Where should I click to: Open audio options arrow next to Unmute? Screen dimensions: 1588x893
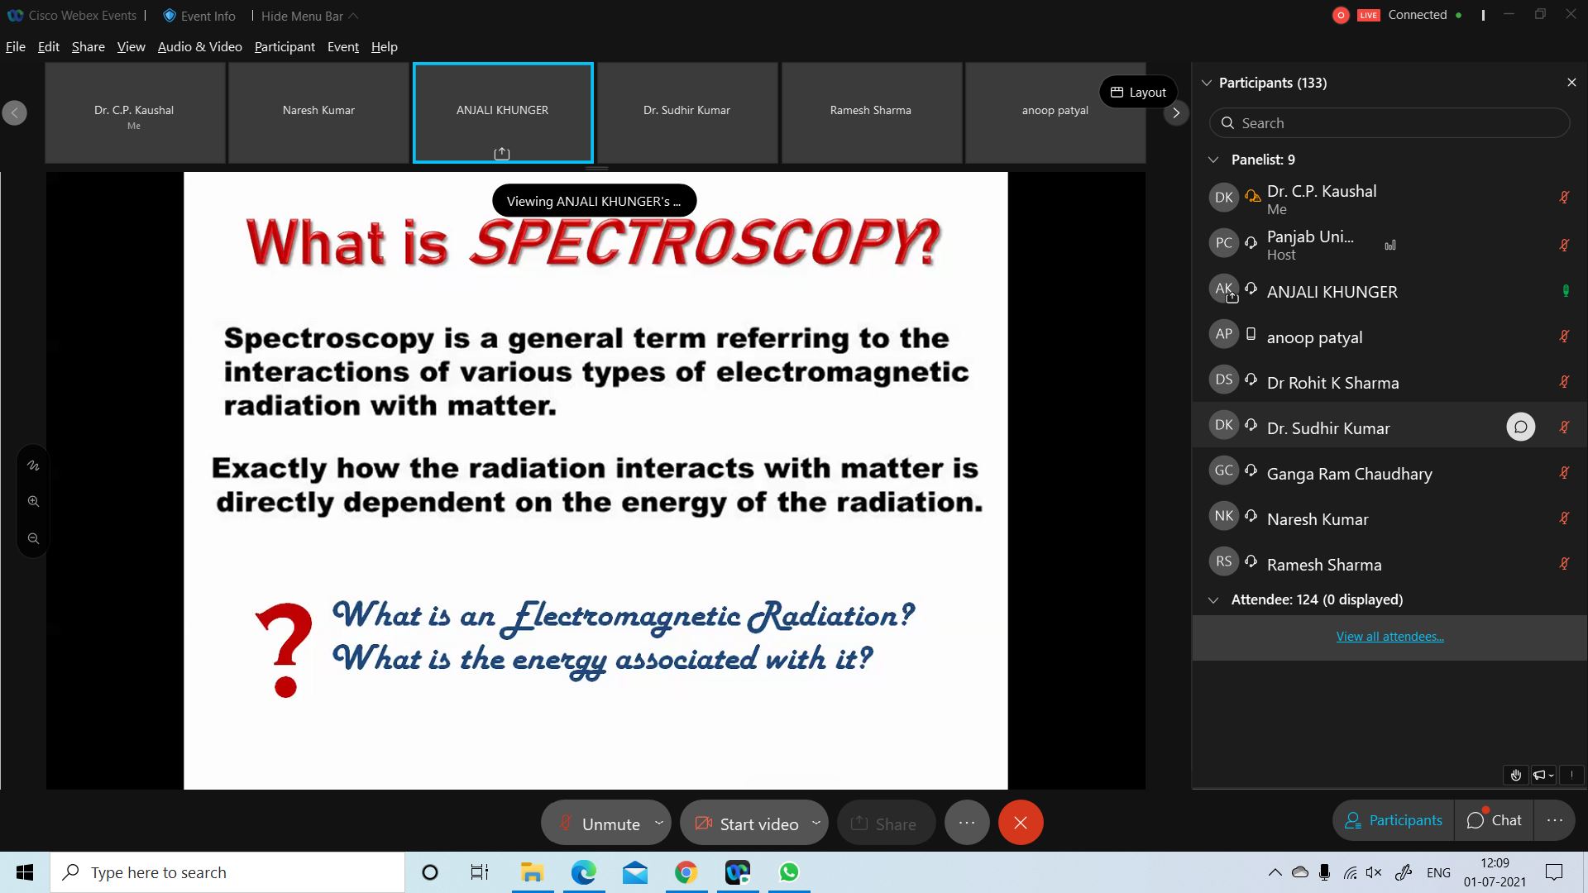point(659,823)
